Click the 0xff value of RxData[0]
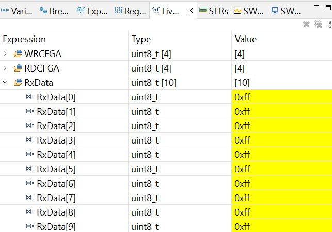 pyautogui.click(x=242, y=97)
